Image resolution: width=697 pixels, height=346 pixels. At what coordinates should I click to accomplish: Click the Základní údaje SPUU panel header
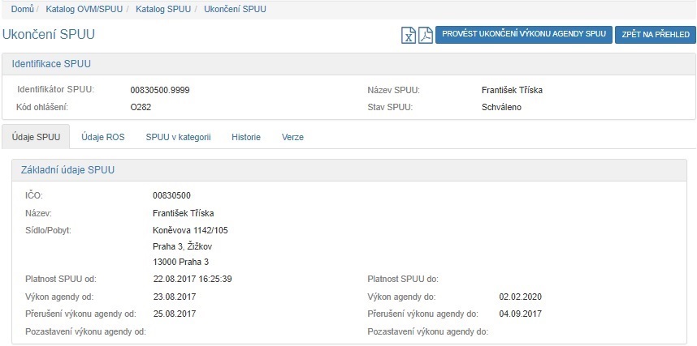coord(67,170)
